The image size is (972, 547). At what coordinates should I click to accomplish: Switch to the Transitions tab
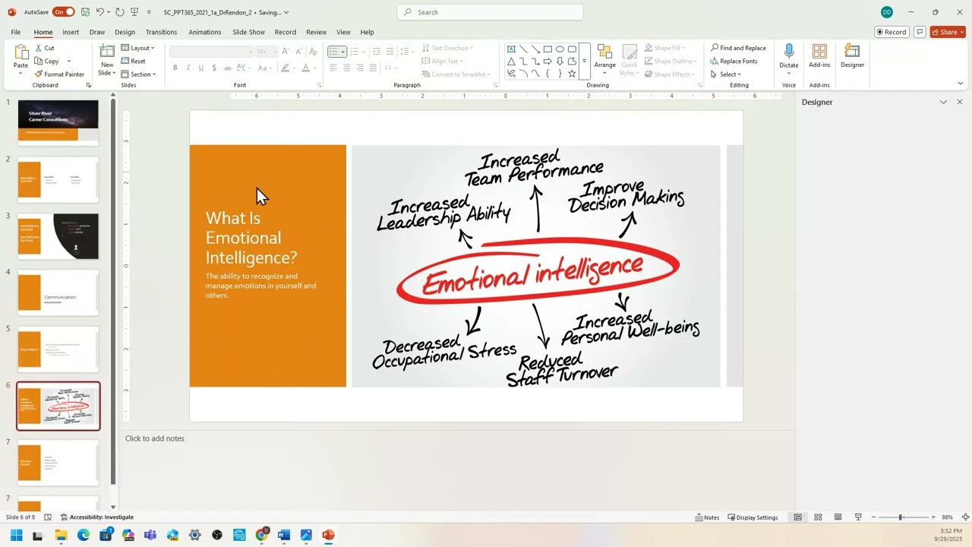click(x=161, y=32)
